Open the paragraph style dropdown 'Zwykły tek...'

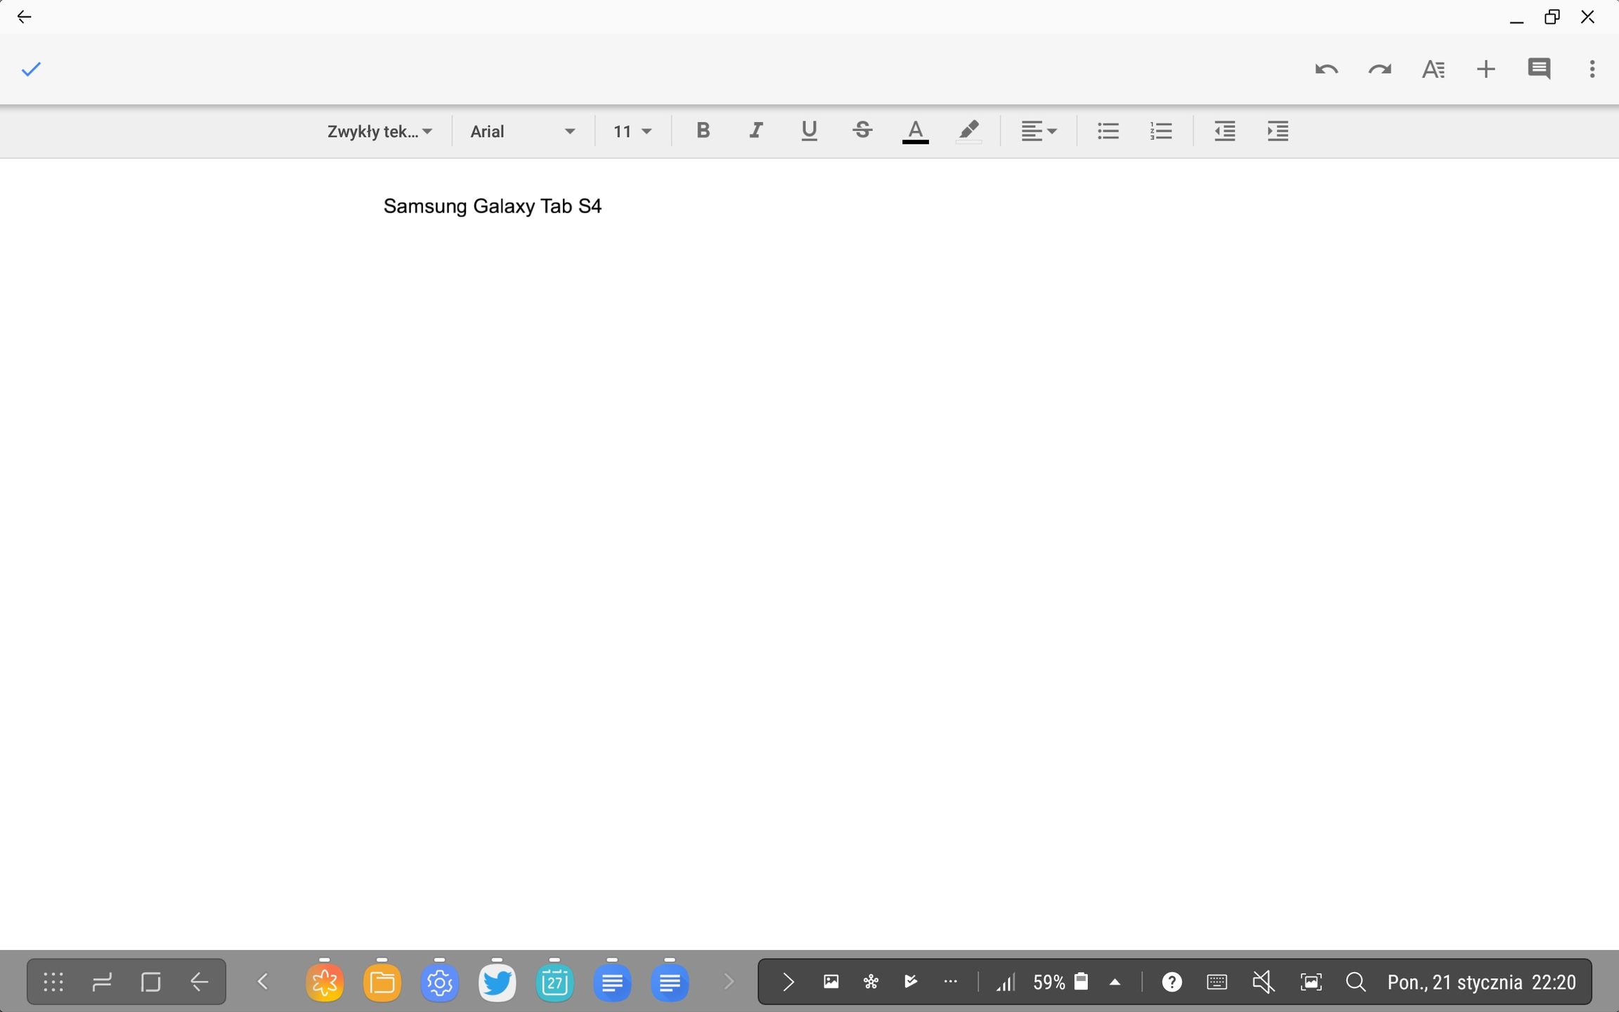[379, 131]
